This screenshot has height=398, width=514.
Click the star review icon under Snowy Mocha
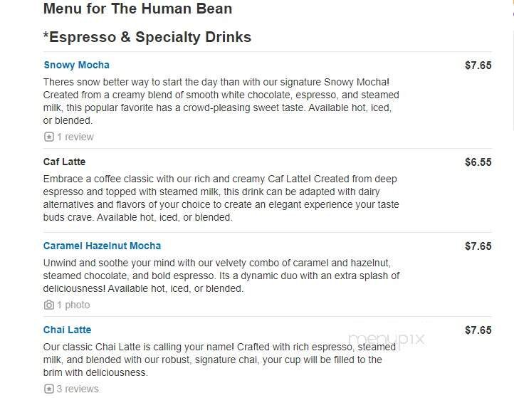pos(48,137)
